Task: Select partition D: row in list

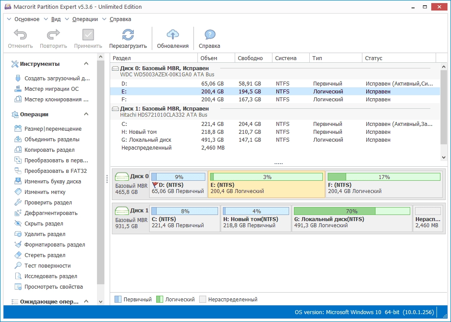Action: click(x=275, y=84)
